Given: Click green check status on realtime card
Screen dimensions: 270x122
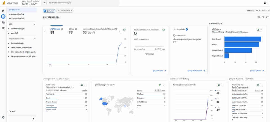Looking at the screenshot, I should pos(163,30).
